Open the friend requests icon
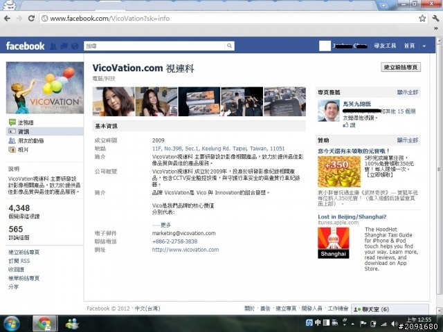The image size is (443, 332). [x=53, y=46]
